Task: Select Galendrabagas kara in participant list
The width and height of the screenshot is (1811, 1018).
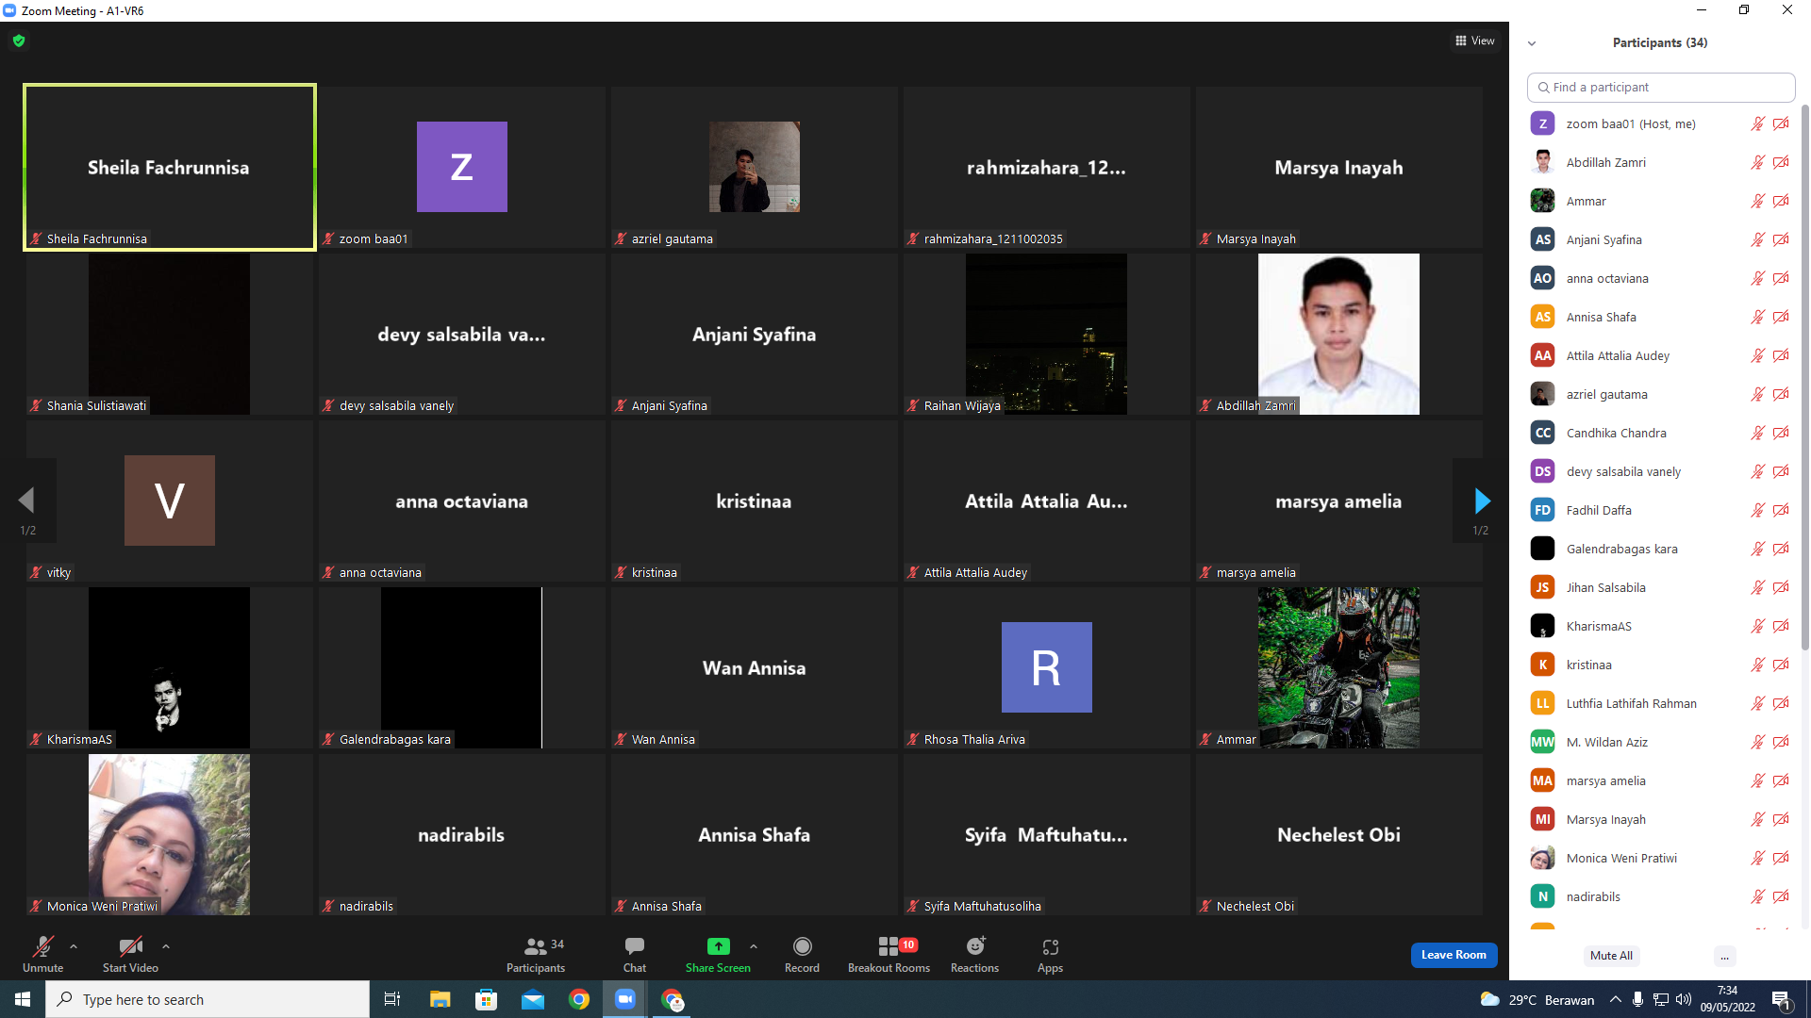Action: [x=1660, y=549]
